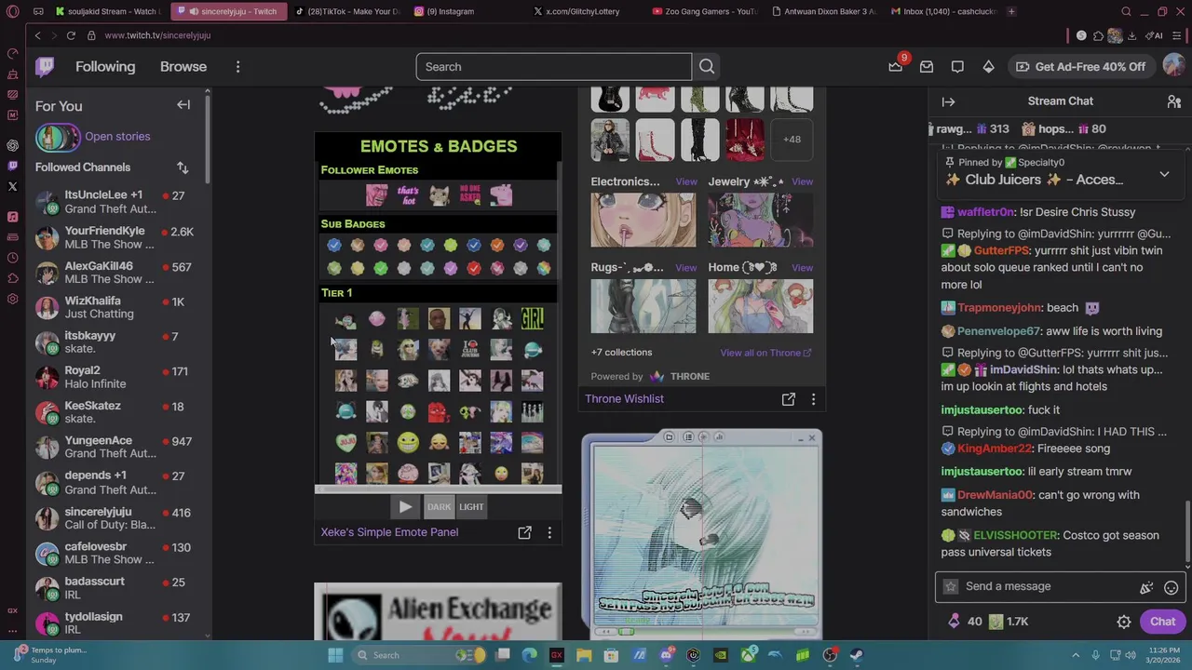The width and height of the screenshot is (1192, 670).
Task: Open the Get Bits gem icon
Action: [988, 67]
